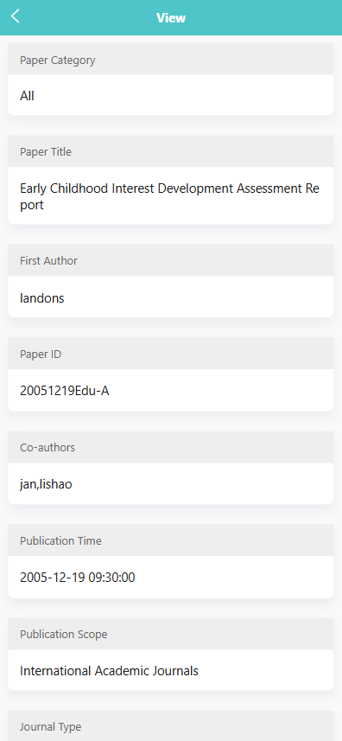The image size is (342, 741).
Task: Select the Co-authors label
Action: (47, 448)
